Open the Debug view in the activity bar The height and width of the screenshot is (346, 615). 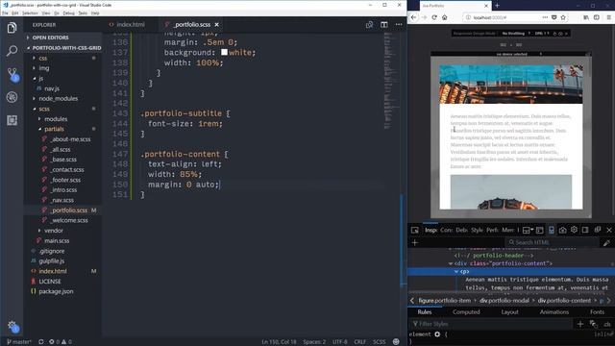tap(12, 97)
